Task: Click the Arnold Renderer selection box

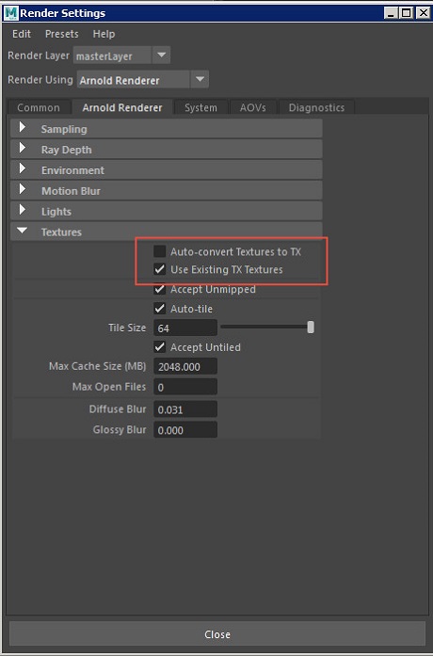Action: coord(133,80)
